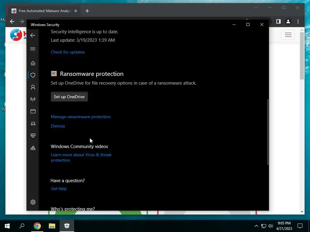The height and width of the screenshot is (232, 310).
Task: Open Device security laptop icon
Action: click(33, 124)
